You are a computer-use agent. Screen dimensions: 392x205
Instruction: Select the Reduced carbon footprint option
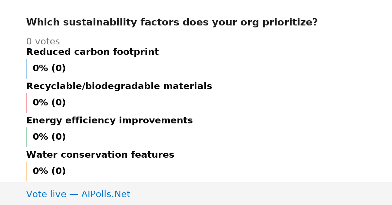click(92, 52)
